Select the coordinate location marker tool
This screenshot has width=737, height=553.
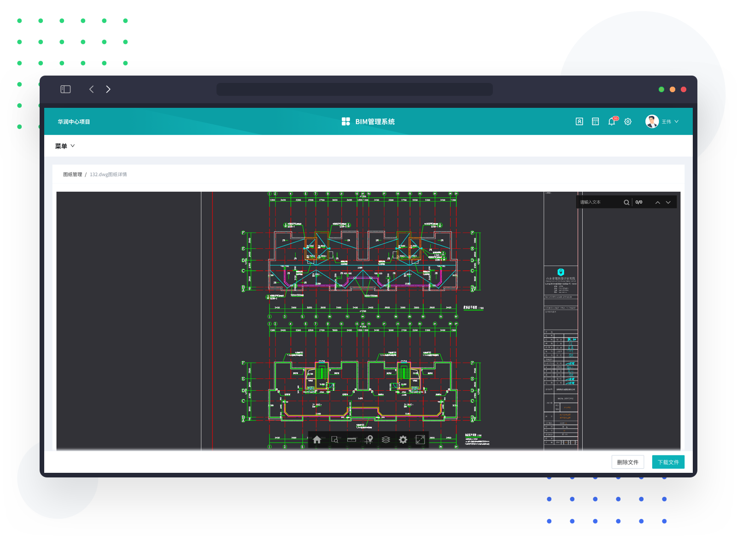pyautogui.click(x=369, y=440)
